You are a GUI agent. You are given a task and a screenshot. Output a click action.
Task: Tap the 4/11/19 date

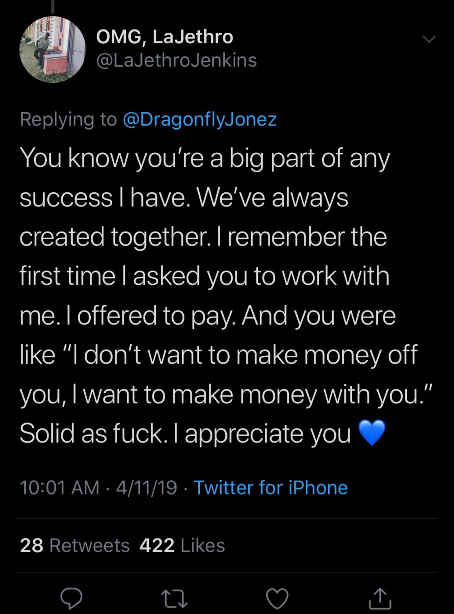146,488
